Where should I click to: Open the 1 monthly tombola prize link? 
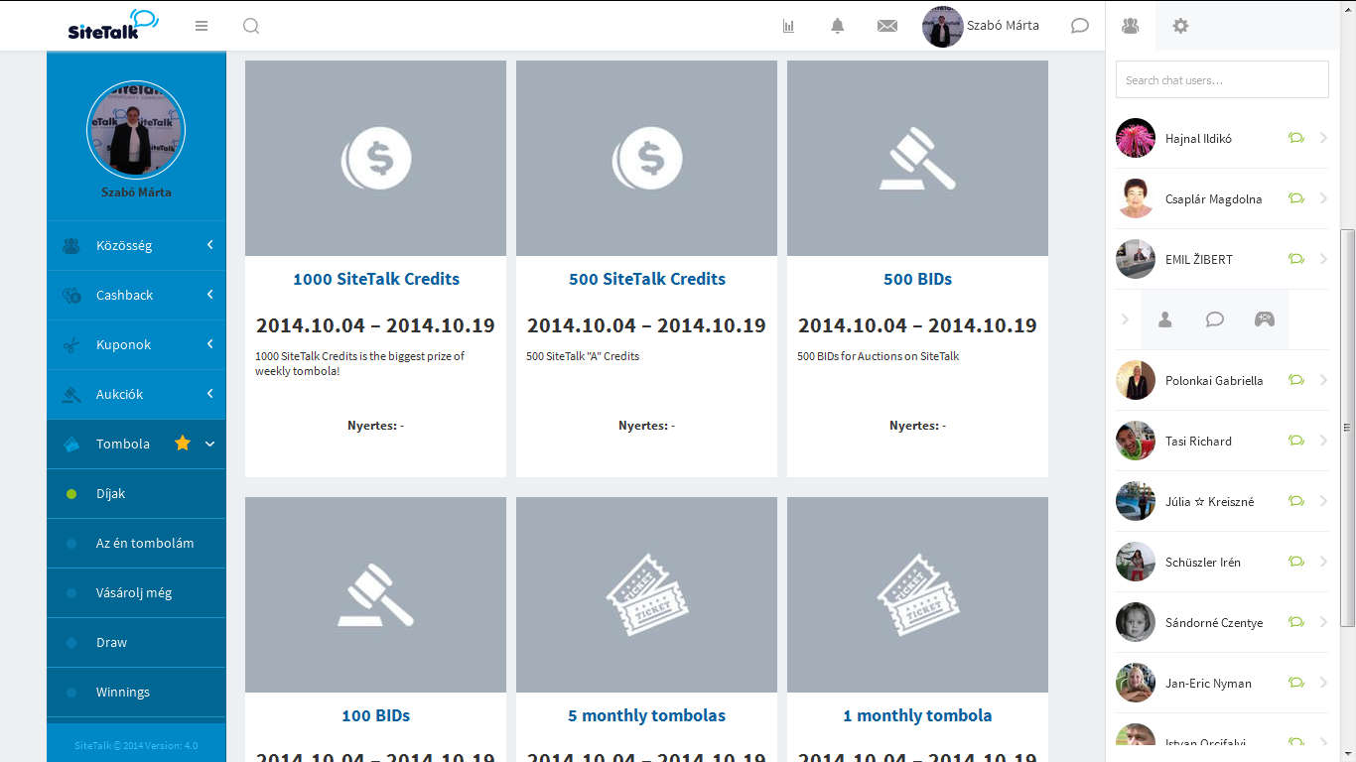pyautogui.click(x=918, y=715)
